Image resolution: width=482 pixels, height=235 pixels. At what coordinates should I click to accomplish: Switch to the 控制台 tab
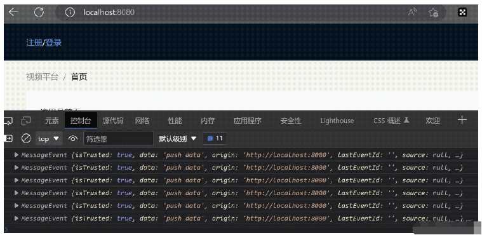[x=81, y=121]
